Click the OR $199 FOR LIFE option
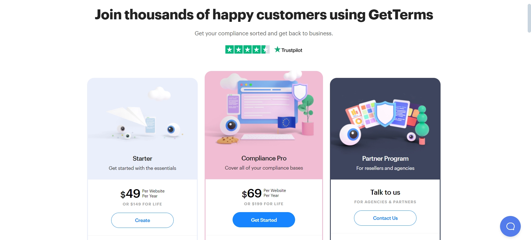 pyautogui.click(x=264, y=204)
